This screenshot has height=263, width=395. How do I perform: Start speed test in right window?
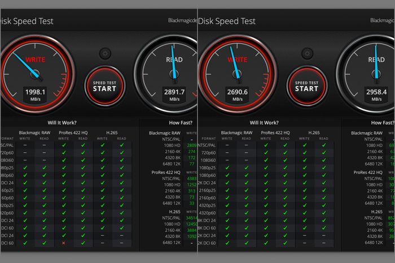[x=307, y=86]
